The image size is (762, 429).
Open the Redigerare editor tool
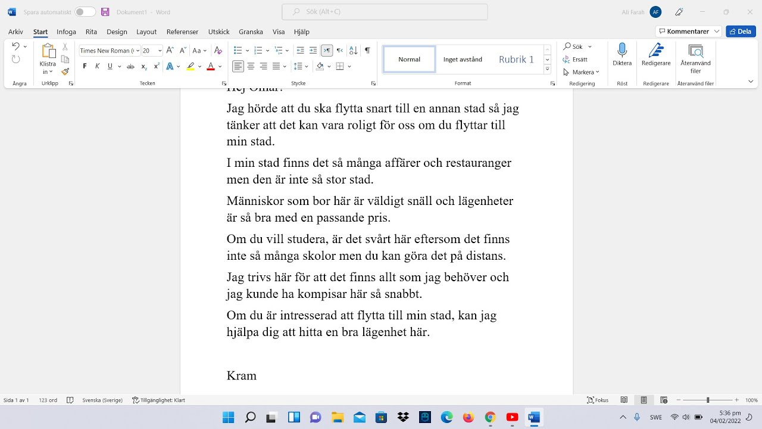656,55
